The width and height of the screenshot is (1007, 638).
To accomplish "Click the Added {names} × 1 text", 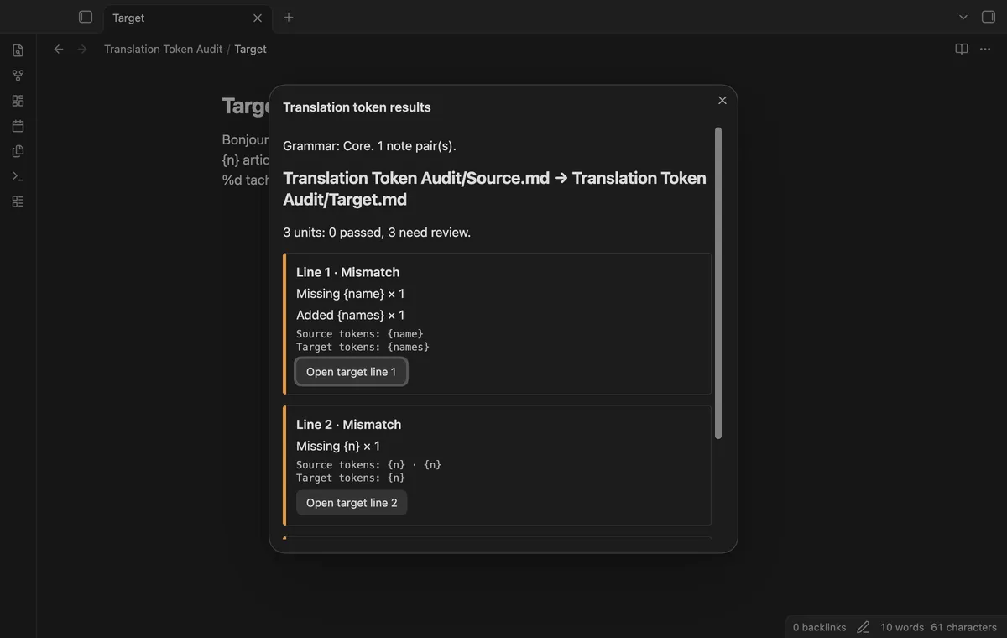I will (x=350, y=316).
